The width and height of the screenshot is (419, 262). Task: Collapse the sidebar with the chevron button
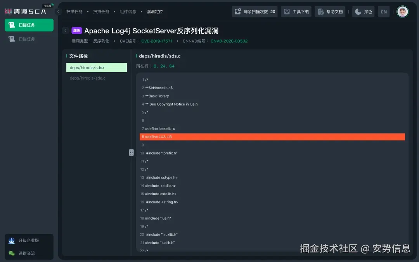tap(58, 12)
